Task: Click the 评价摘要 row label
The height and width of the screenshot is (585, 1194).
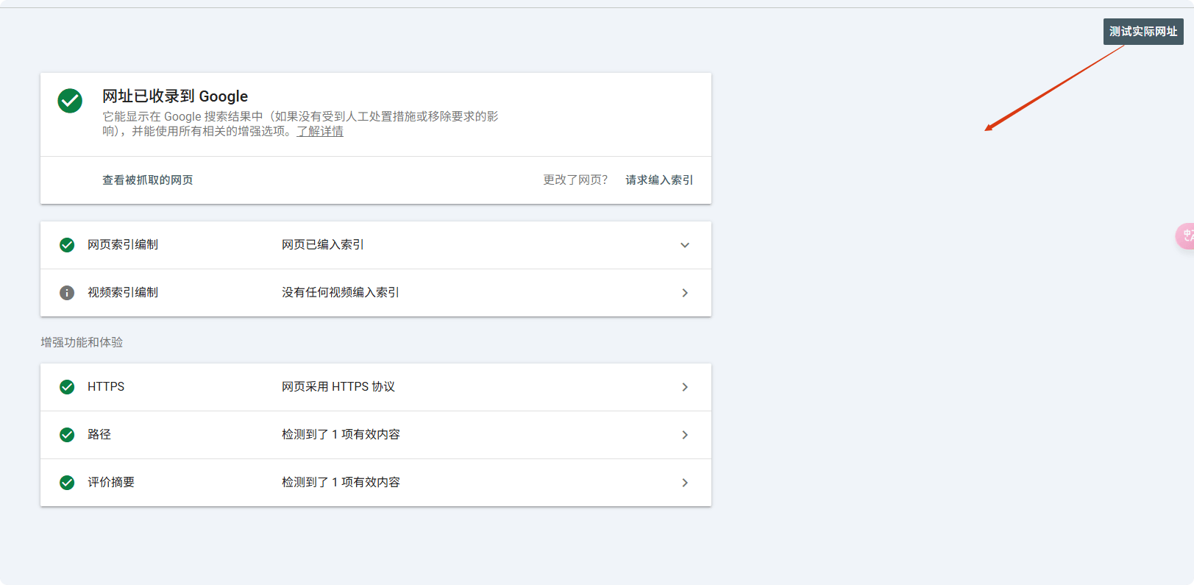Action: click(111, 483)
